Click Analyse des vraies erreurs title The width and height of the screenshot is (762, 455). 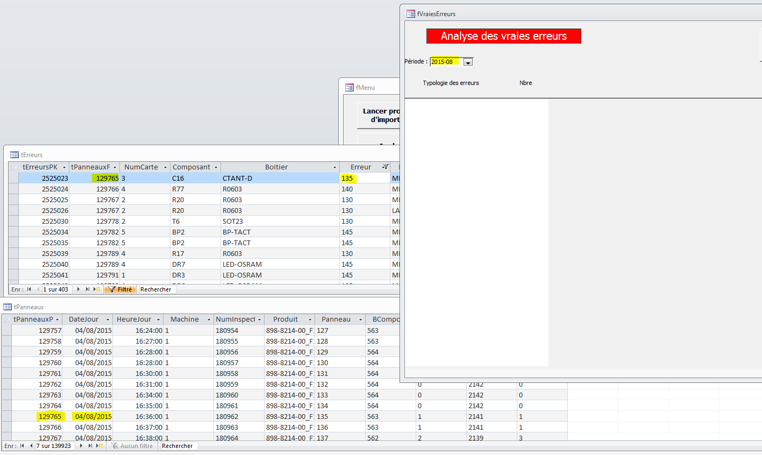point(504,36)
